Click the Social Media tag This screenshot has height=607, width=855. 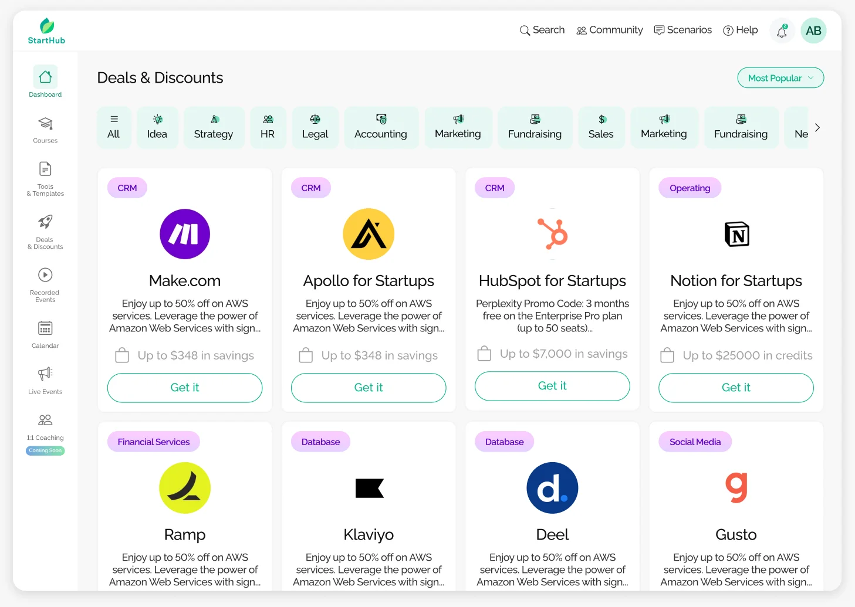[695, 442]
